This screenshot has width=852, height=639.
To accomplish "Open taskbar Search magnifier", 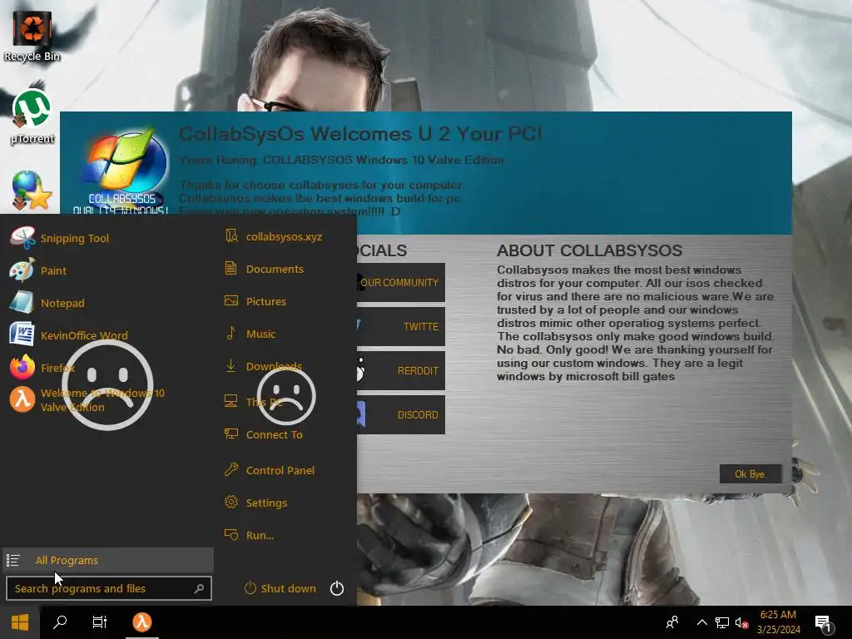I will click(x=60, y=622).
